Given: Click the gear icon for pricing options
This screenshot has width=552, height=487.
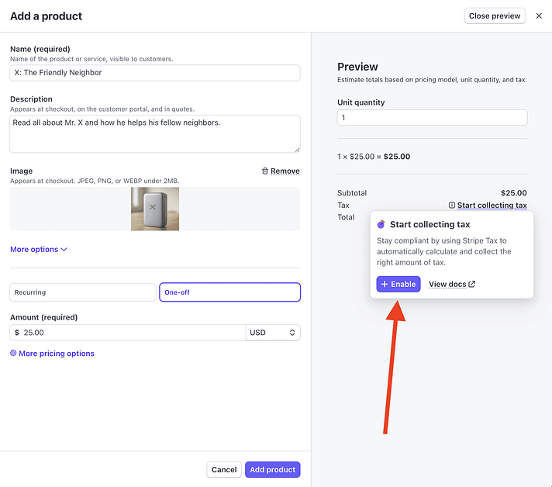Looking at the screenshot, I should tap(13, 354).
